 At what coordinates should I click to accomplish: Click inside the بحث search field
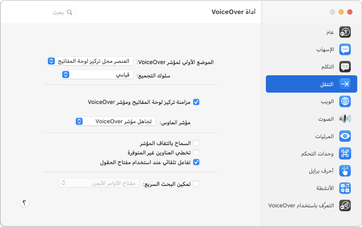tap(40, 12)
